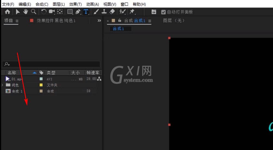The image size is (273, 150).
Task: Click the project search input field
Action: 51,64
